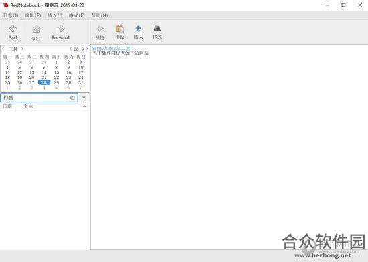This screenshot has width=368, height=262.
Task: Select March 8 in the calendar
Action: coord(56,68)
